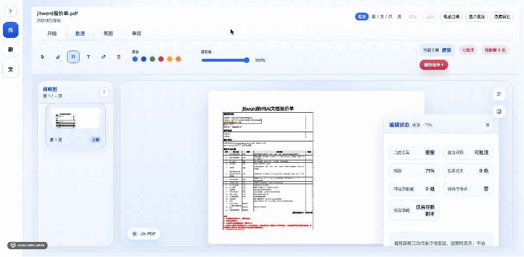
Task: Toggle the 显示批注 button
Action: tap(477, 17)
